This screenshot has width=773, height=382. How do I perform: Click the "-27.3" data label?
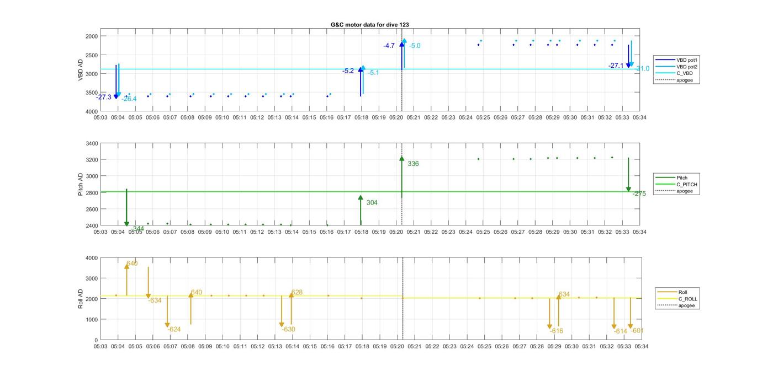pos(104,97)
